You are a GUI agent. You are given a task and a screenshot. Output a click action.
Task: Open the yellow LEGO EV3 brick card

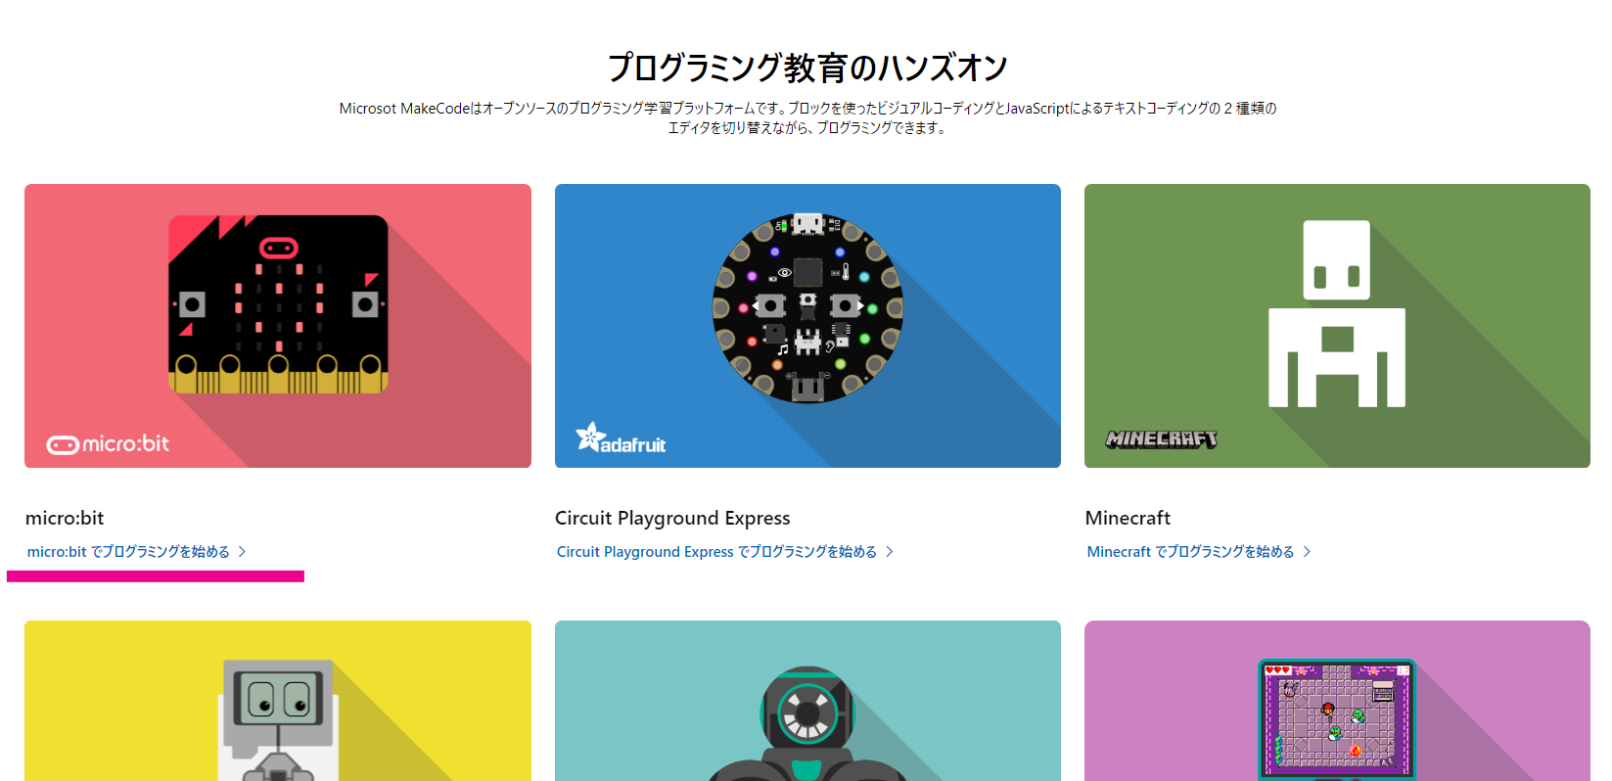278,701
